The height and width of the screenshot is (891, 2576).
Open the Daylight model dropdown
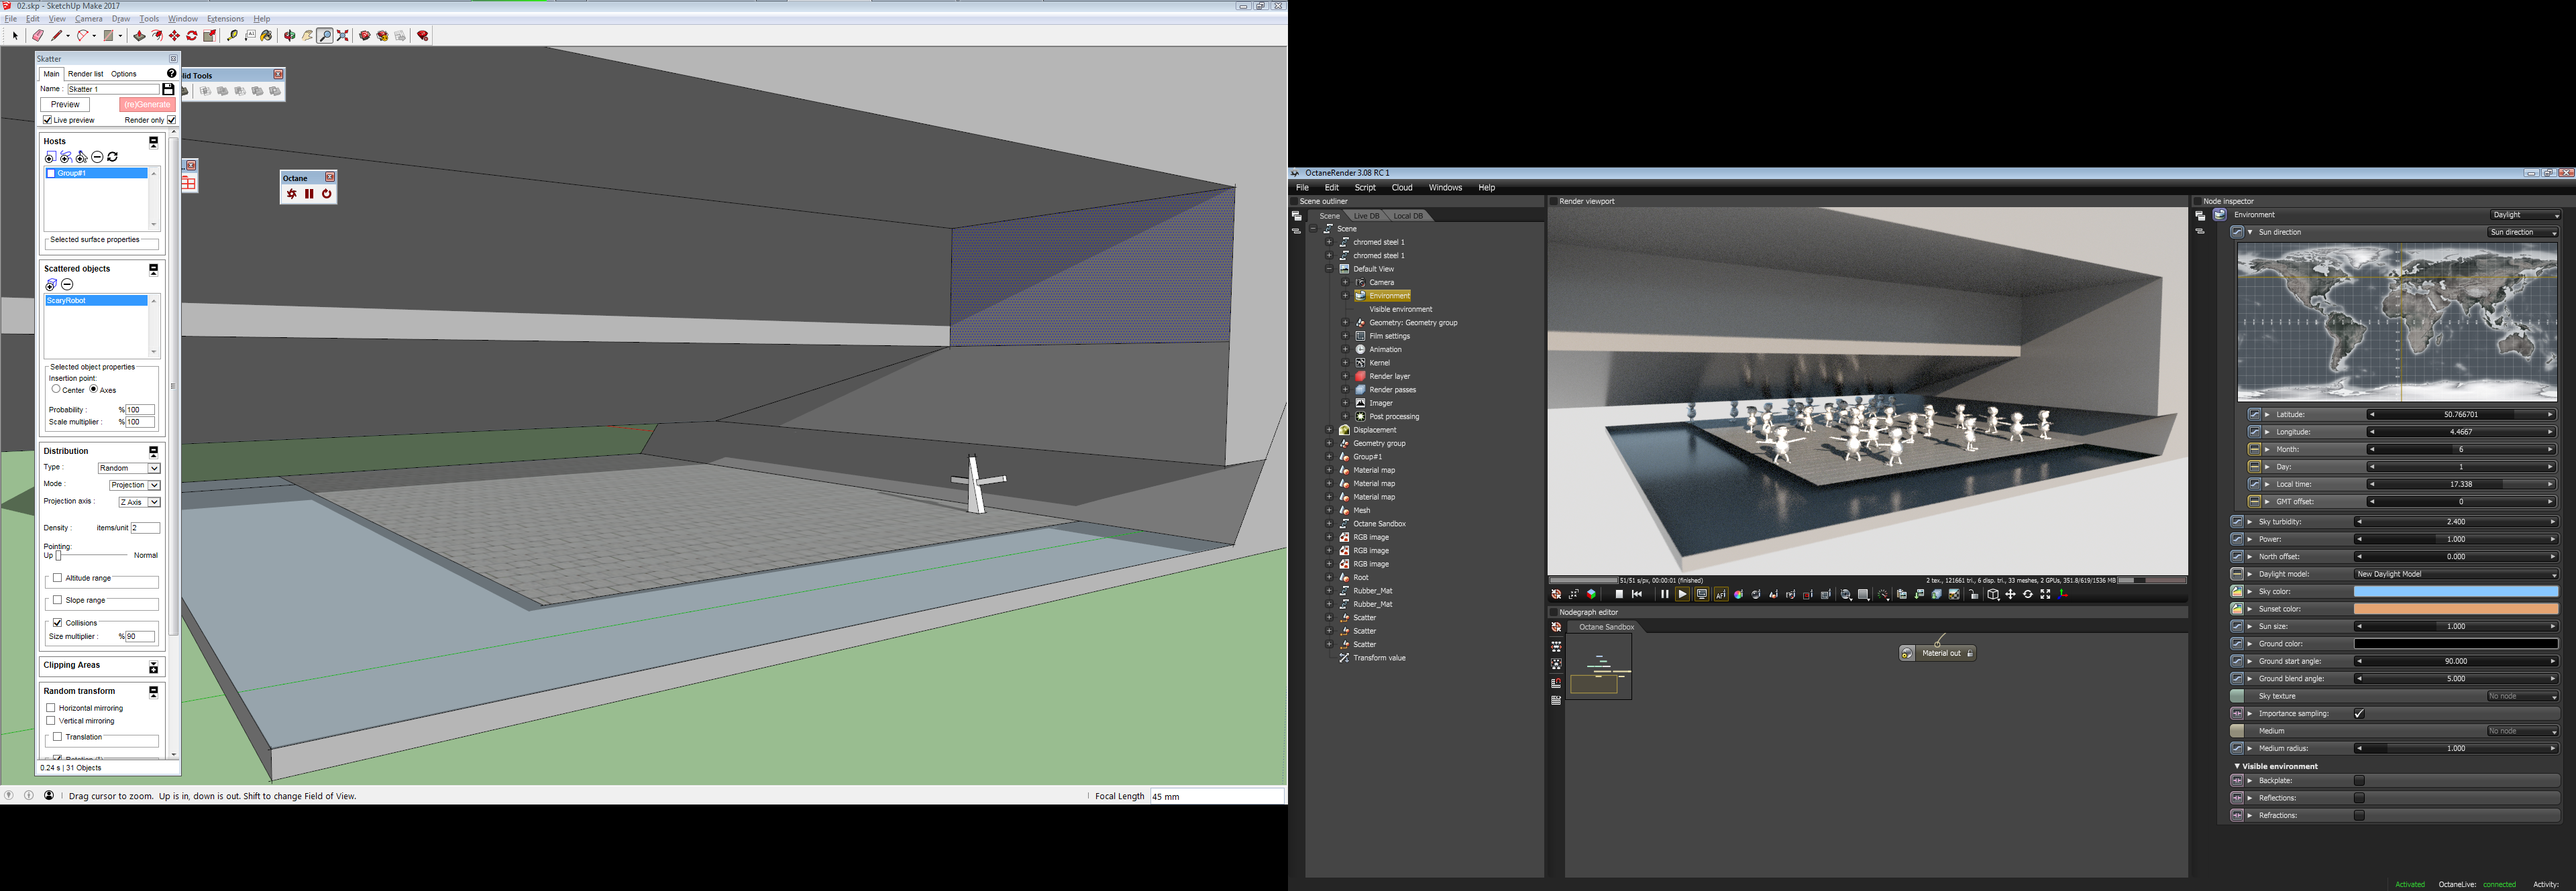point(2455,575)
